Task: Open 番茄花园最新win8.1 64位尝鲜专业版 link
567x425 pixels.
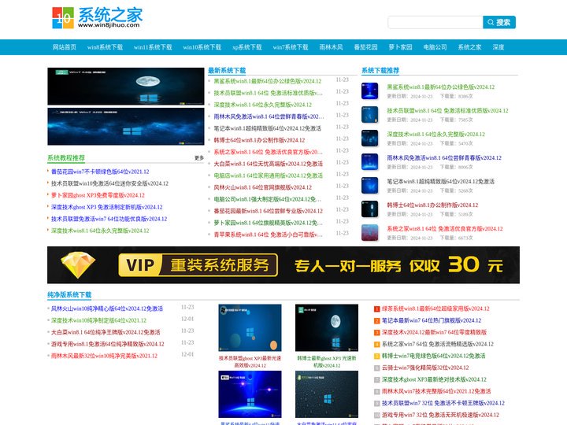Action: [268, 211]
